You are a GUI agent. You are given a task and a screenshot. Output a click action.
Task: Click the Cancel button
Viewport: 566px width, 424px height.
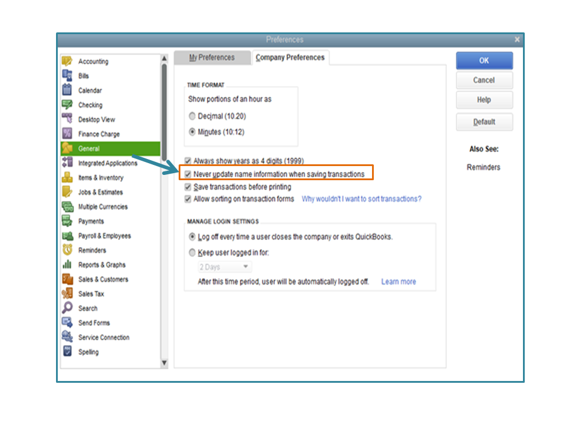coord(484,80)
